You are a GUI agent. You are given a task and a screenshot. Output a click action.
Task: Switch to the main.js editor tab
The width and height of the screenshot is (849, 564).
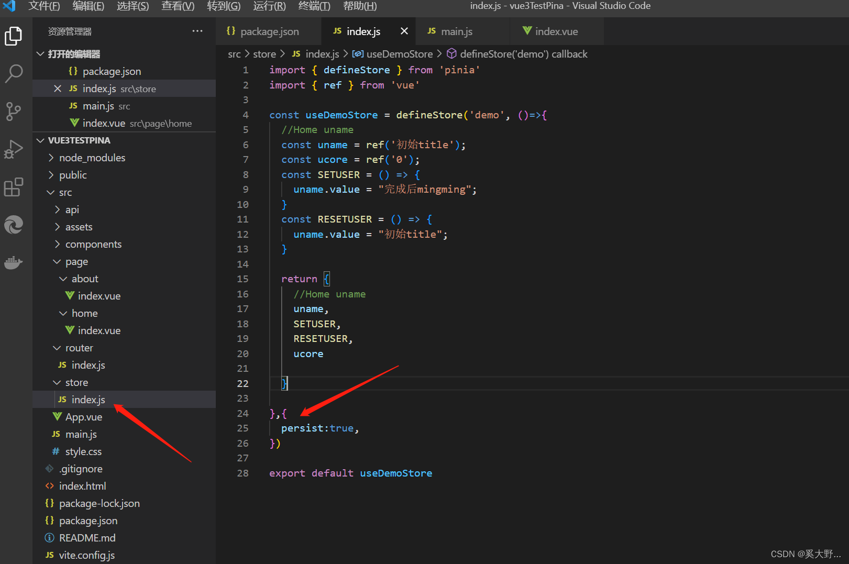point(462,31)
